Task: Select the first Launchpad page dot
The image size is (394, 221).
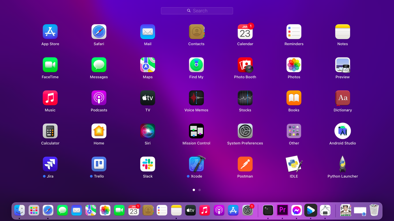Action: click(194, 190)
